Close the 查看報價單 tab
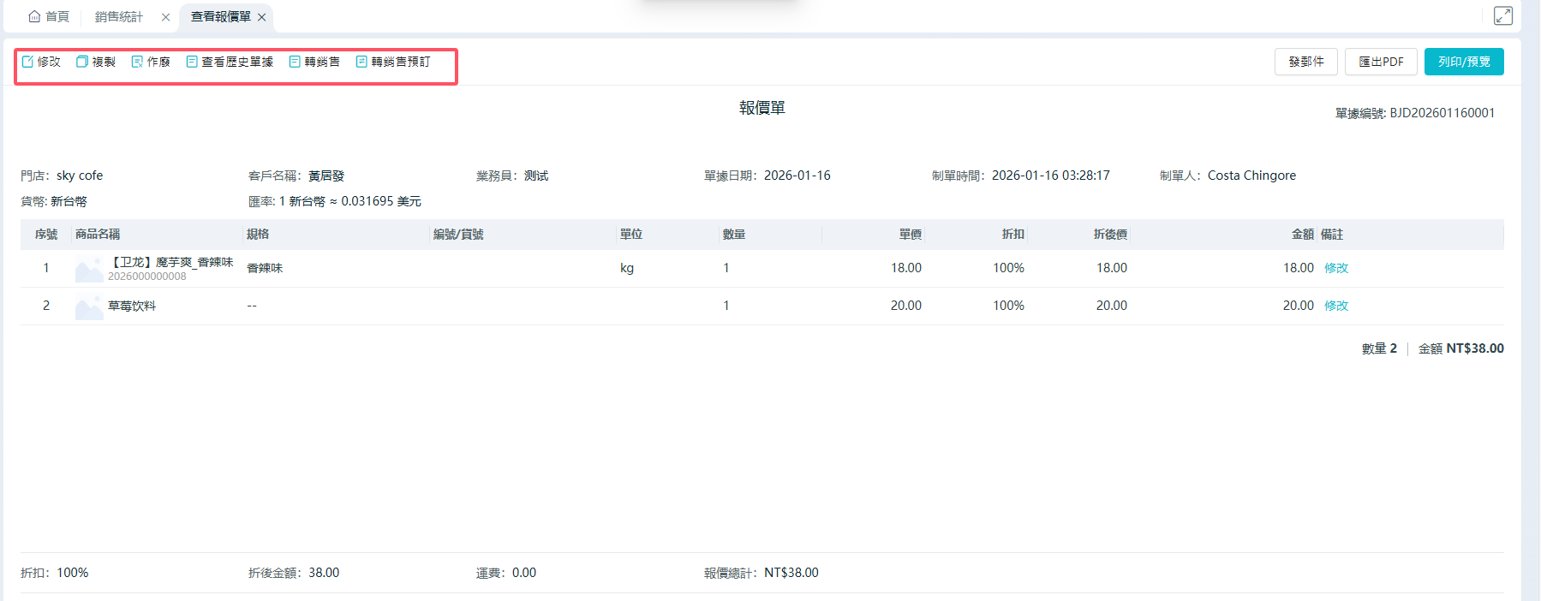Viewport: 1541px width, 601px height. click(261, 17)
